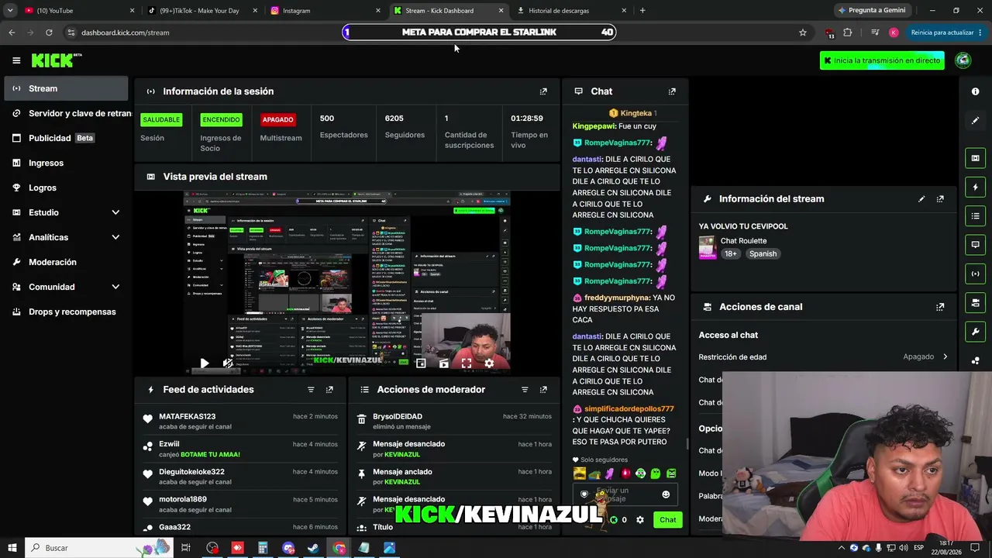Send message with green Chat button
992x558 pixels.
point(668,520)
